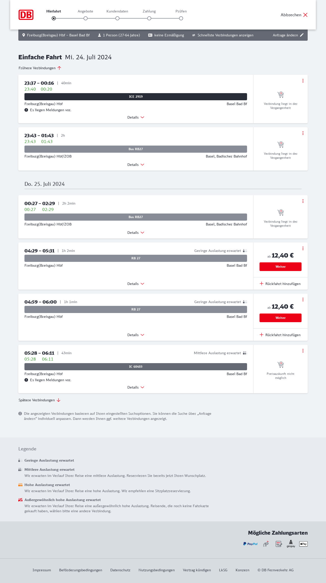Expand Details for the 04:29 RB 27 connection
Screen dimensions: 326x583
[136, 284]
